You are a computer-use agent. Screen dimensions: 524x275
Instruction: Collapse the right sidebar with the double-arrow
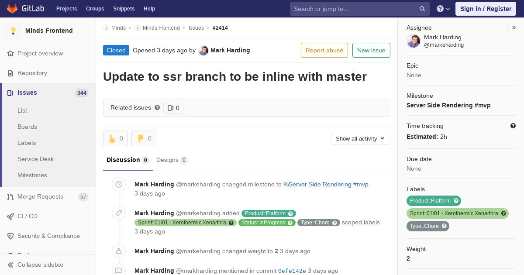tap(514, 27)
